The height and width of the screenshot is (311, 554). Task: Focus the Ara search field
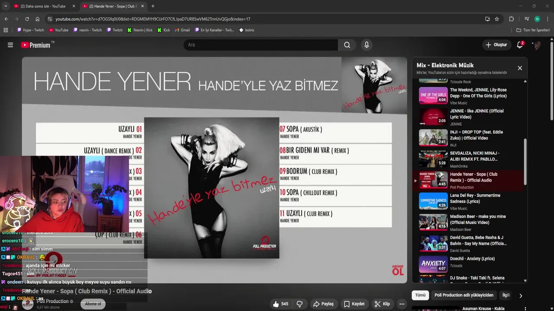point(261,45)
